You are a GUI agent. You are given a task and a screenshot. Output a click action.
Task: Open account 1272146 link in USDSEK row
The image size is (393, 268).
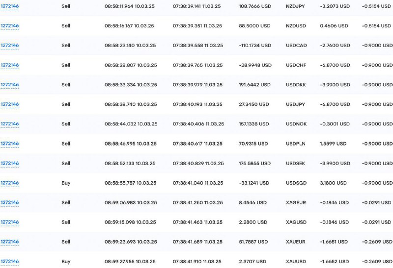(x=9, y=163)
